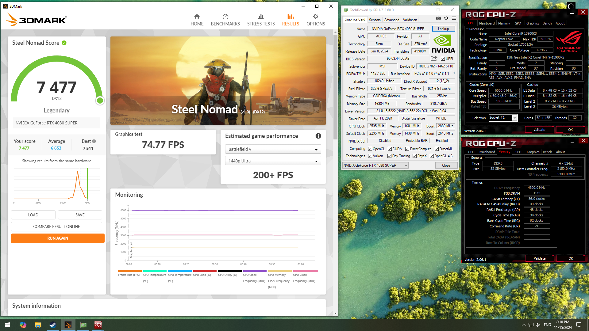Viewport: 589px width, 331px height.
Task: Switch to Advanced tab in GPU-Z
Action: click(392, 20)
